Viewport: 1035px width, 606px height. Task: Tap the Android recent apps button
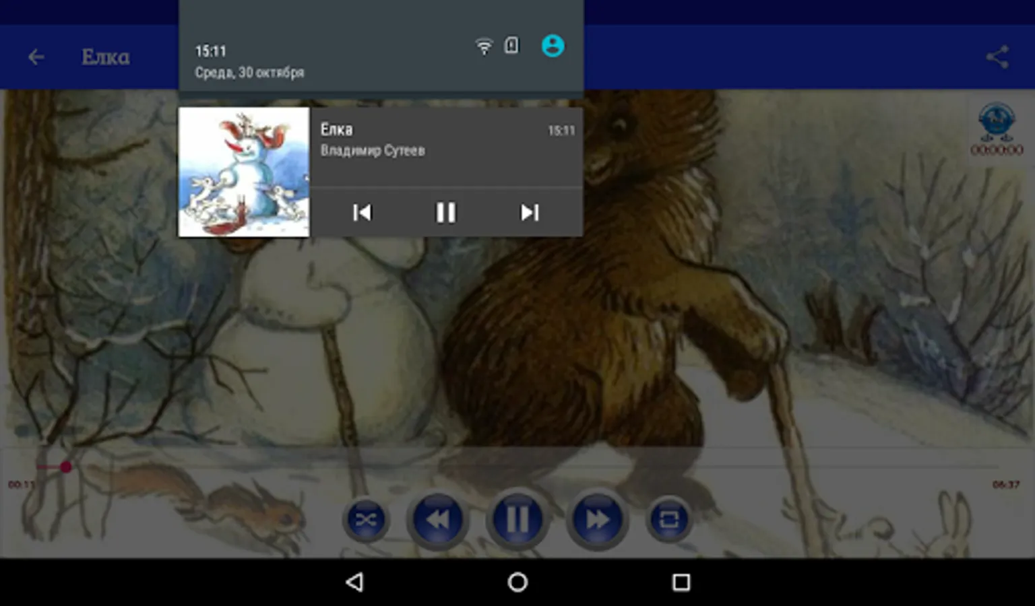point(681,582)
